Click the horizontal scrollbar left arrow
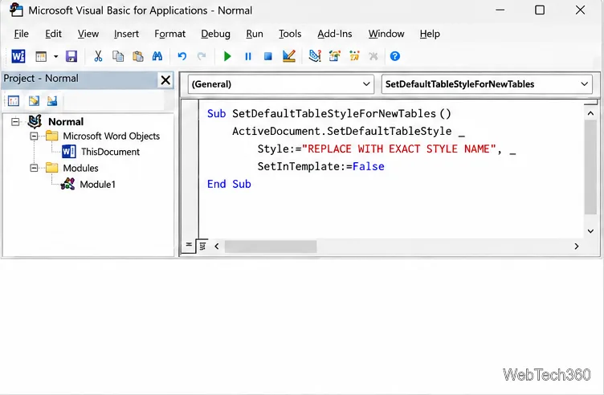This screenshot has width=604, height=395. pos(217,246)
